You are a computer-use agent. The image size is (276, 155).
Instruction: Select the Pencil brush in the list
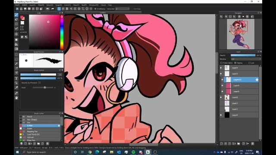40,117
